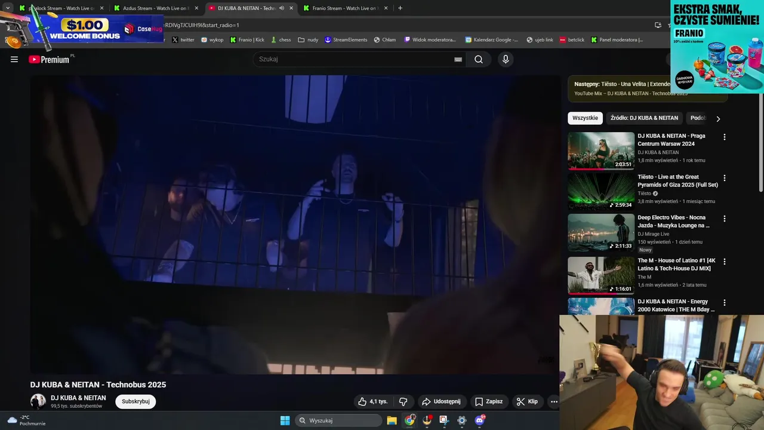Select Źródło: DJ KUBA & NEITAN chip
The height and width of the screenshot is (430, 764).
(x=644, y=118)
